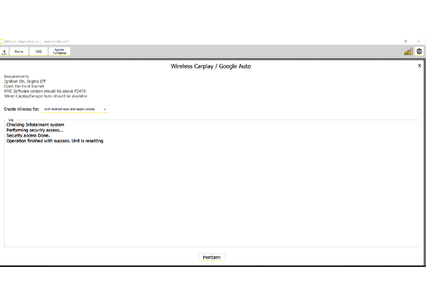Viewport: 426px width, 306px height.
Task: Expand the Enable Wireless dropdown arrow
Action: click(105, 109)
